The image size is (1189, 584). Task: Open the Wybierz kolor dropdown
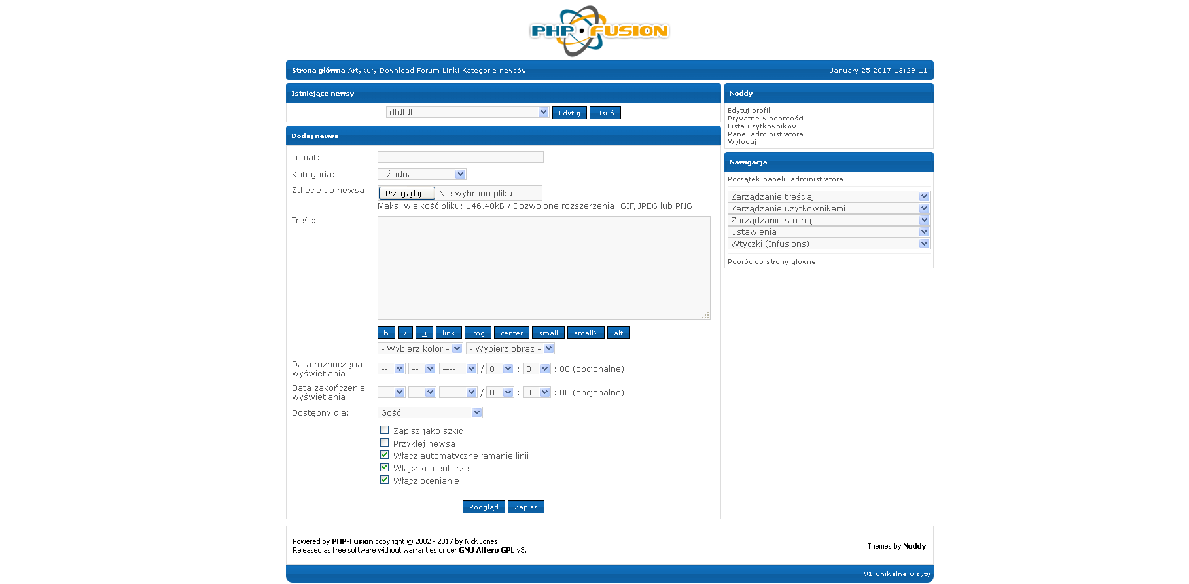(420, 348)
